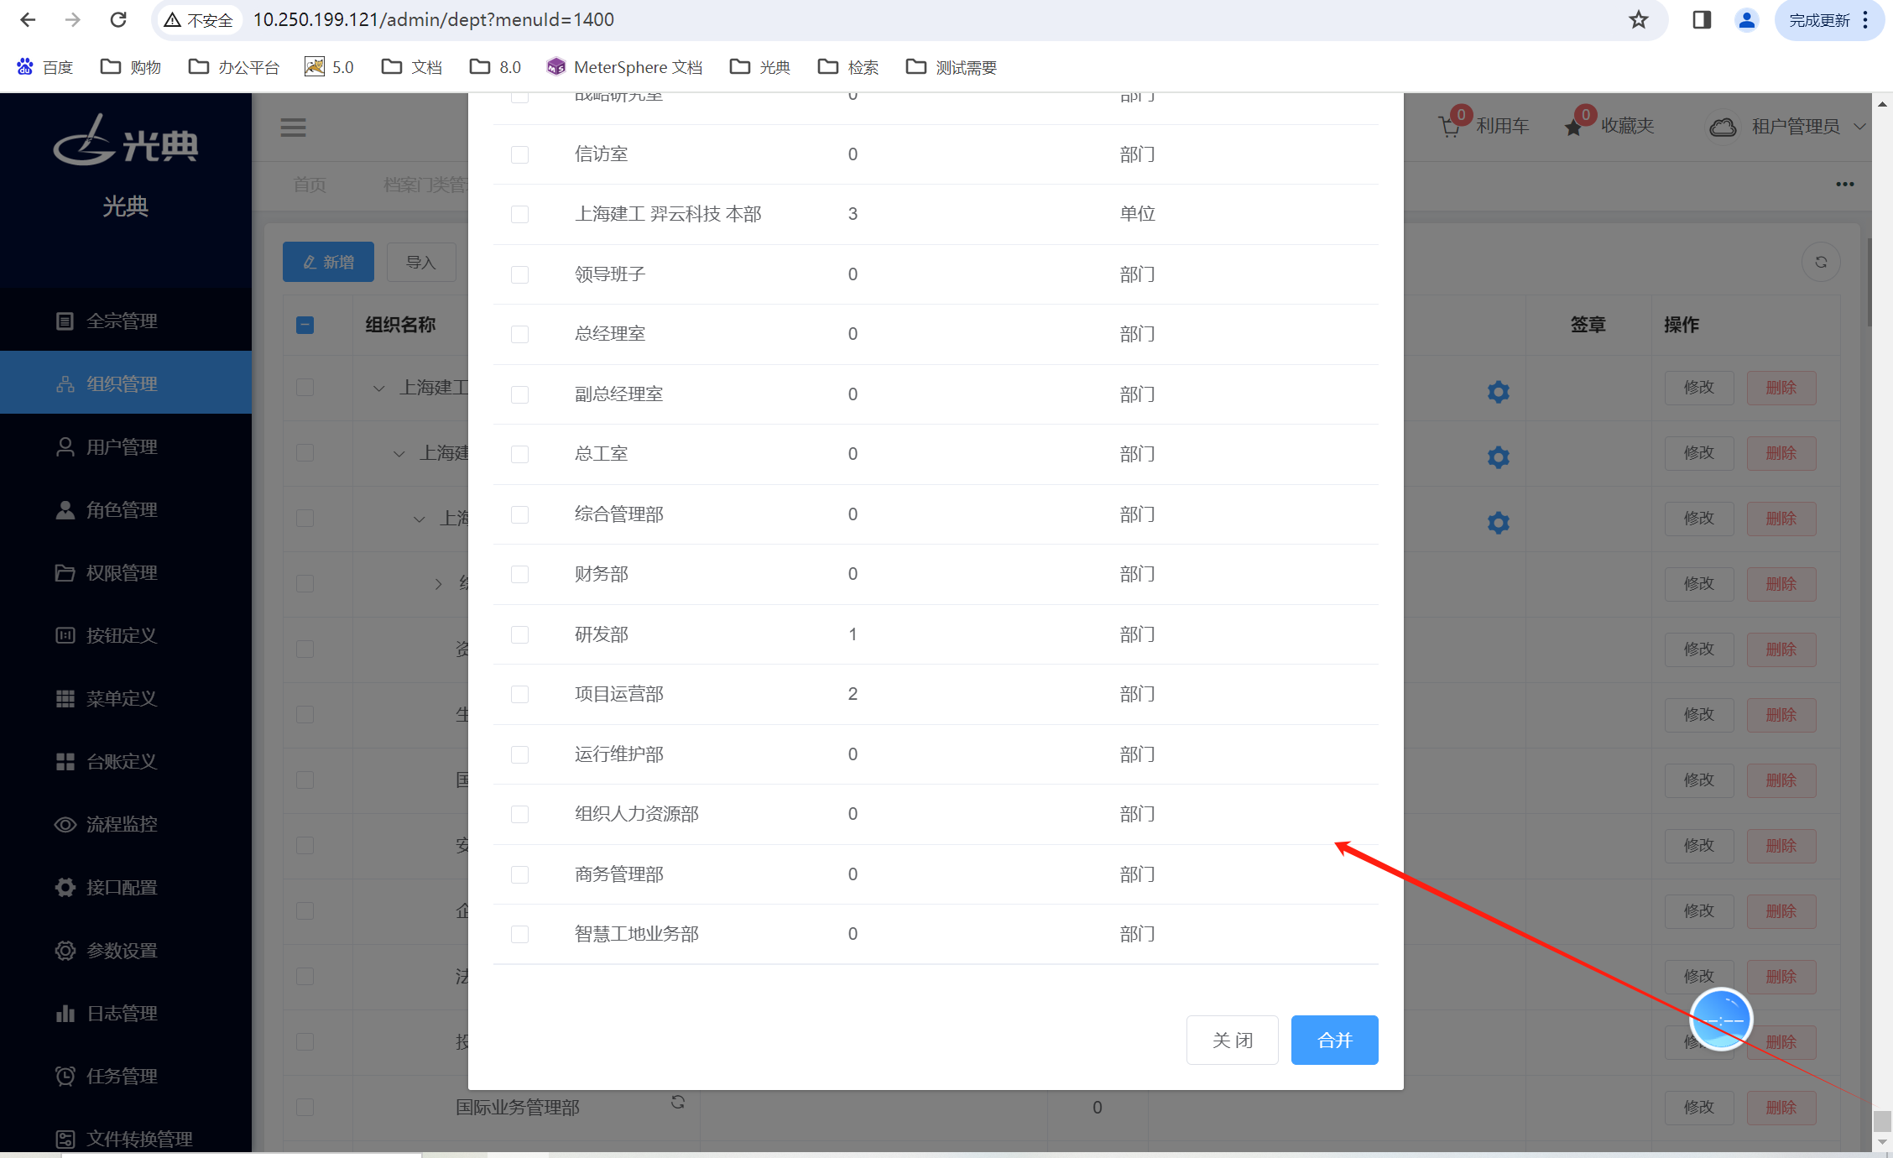Open 用户管理 in sidebar
The image size is (1893, 1158).
coord(126,446)
